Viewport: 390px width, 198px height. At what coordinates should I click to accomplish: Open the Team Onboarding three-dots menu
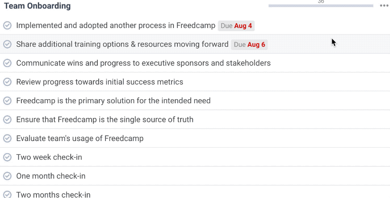(x=384, y=6)
